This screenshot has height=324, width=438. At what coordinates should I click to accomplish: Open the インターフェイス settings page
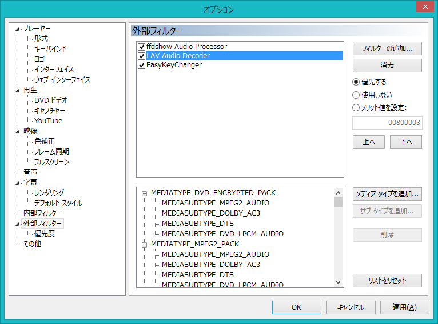coord(54,70)
